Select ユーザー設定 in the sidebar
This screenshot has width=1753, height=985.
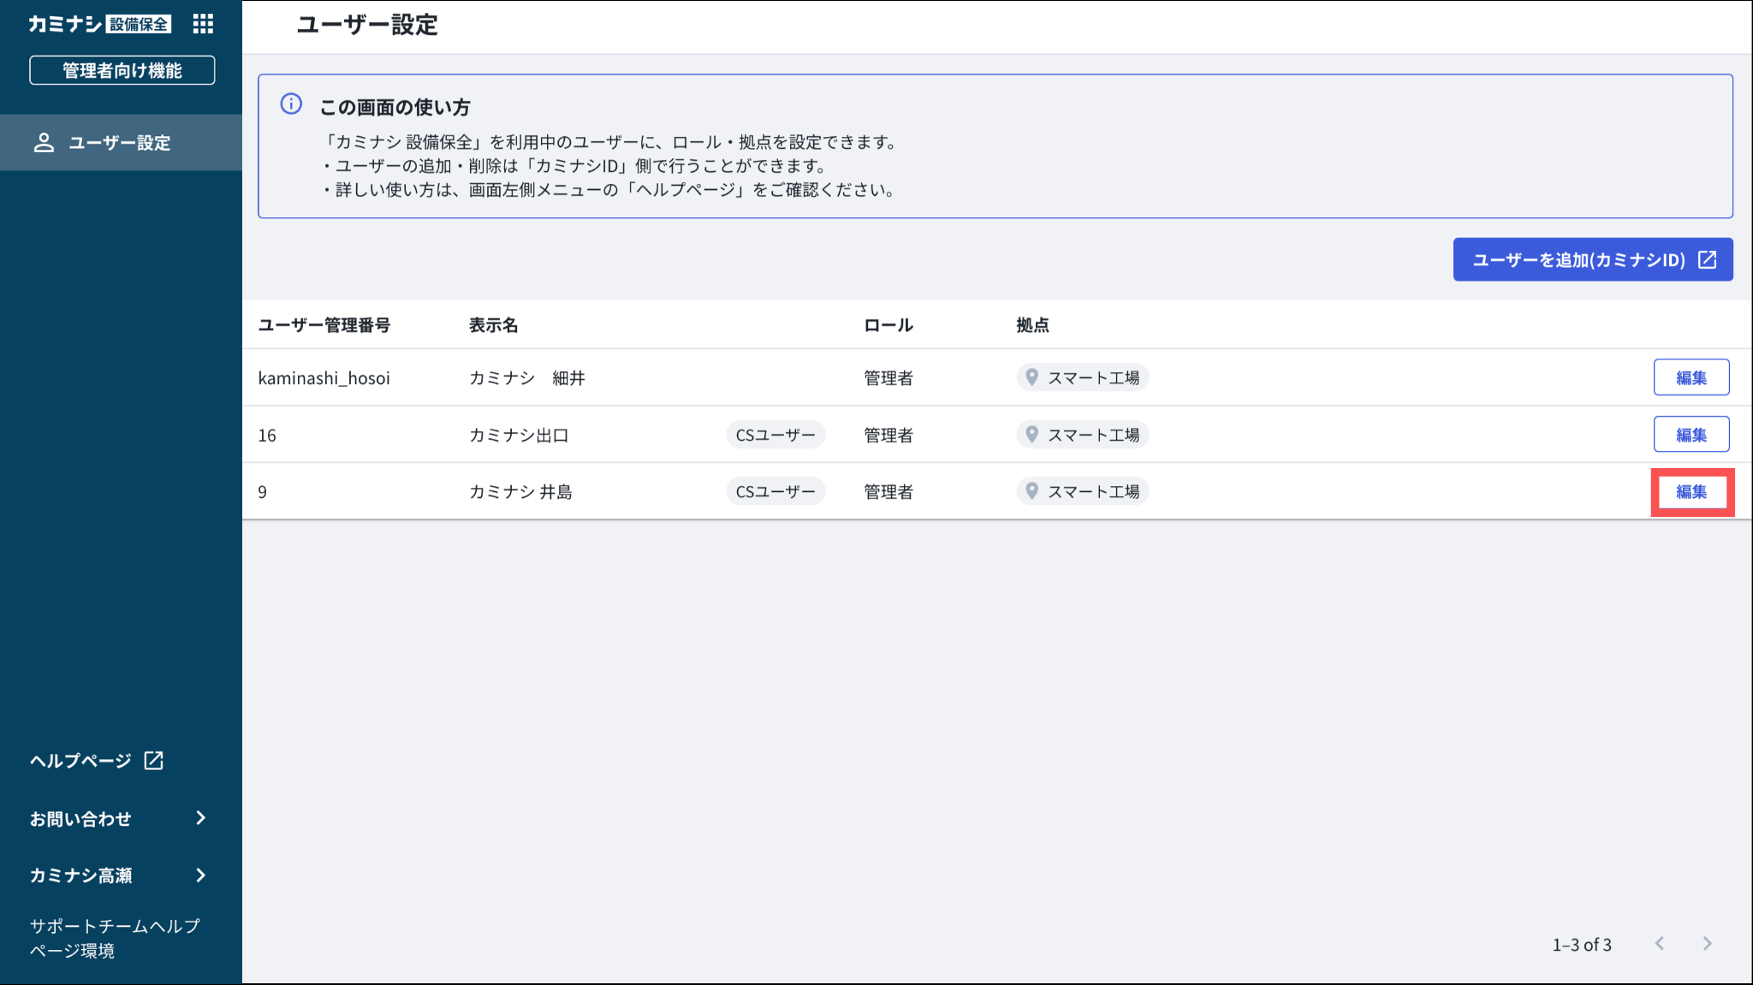[120, 143]
